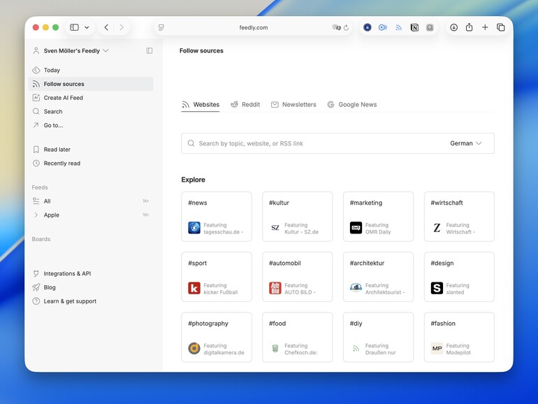Open Sven Möller's Feedly account dropdown
Viewport: 538px width, 404px height.
[71, 51]
